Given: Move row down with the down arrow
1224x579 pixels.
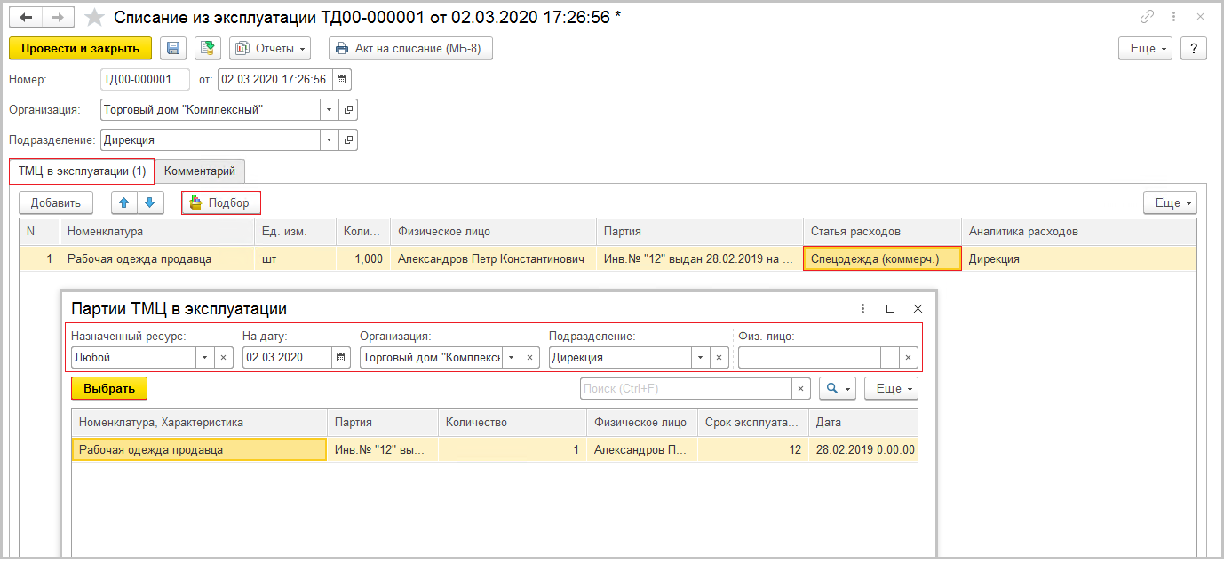Looking at the screenshot, I should pos(150,202).
